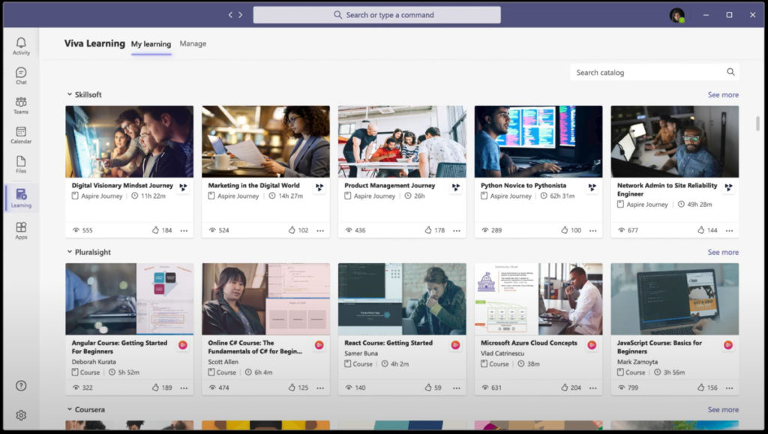Click Pluralsight badge on Online C# Course card
Screen dimensions: 768x434
tap(319, 345)
